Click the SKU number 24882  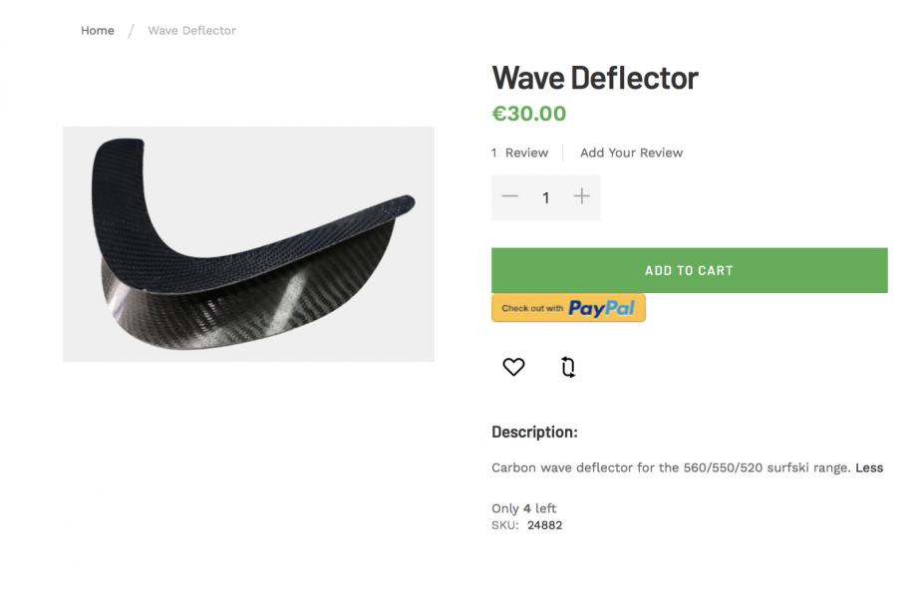click(544, 525)
